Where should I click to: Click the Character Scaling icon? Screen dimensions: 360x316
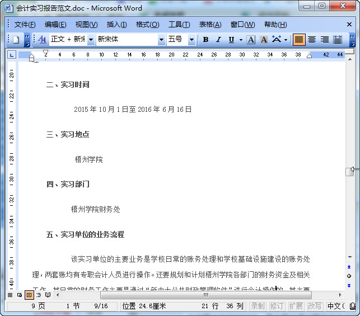click(x=277, y=40)
